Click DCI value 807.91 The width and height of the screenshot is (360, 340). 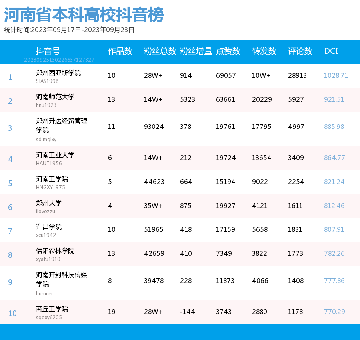pyautogui.click(x=334, y=229)
